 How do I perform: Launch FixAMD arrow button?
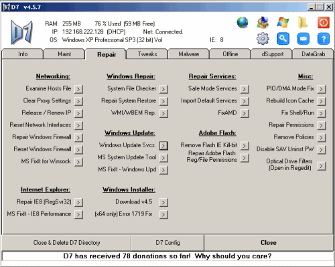[x=245, y=113]
